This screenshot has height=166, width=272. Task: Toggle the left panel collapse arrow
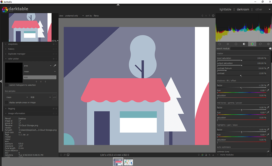pos(1,81)
